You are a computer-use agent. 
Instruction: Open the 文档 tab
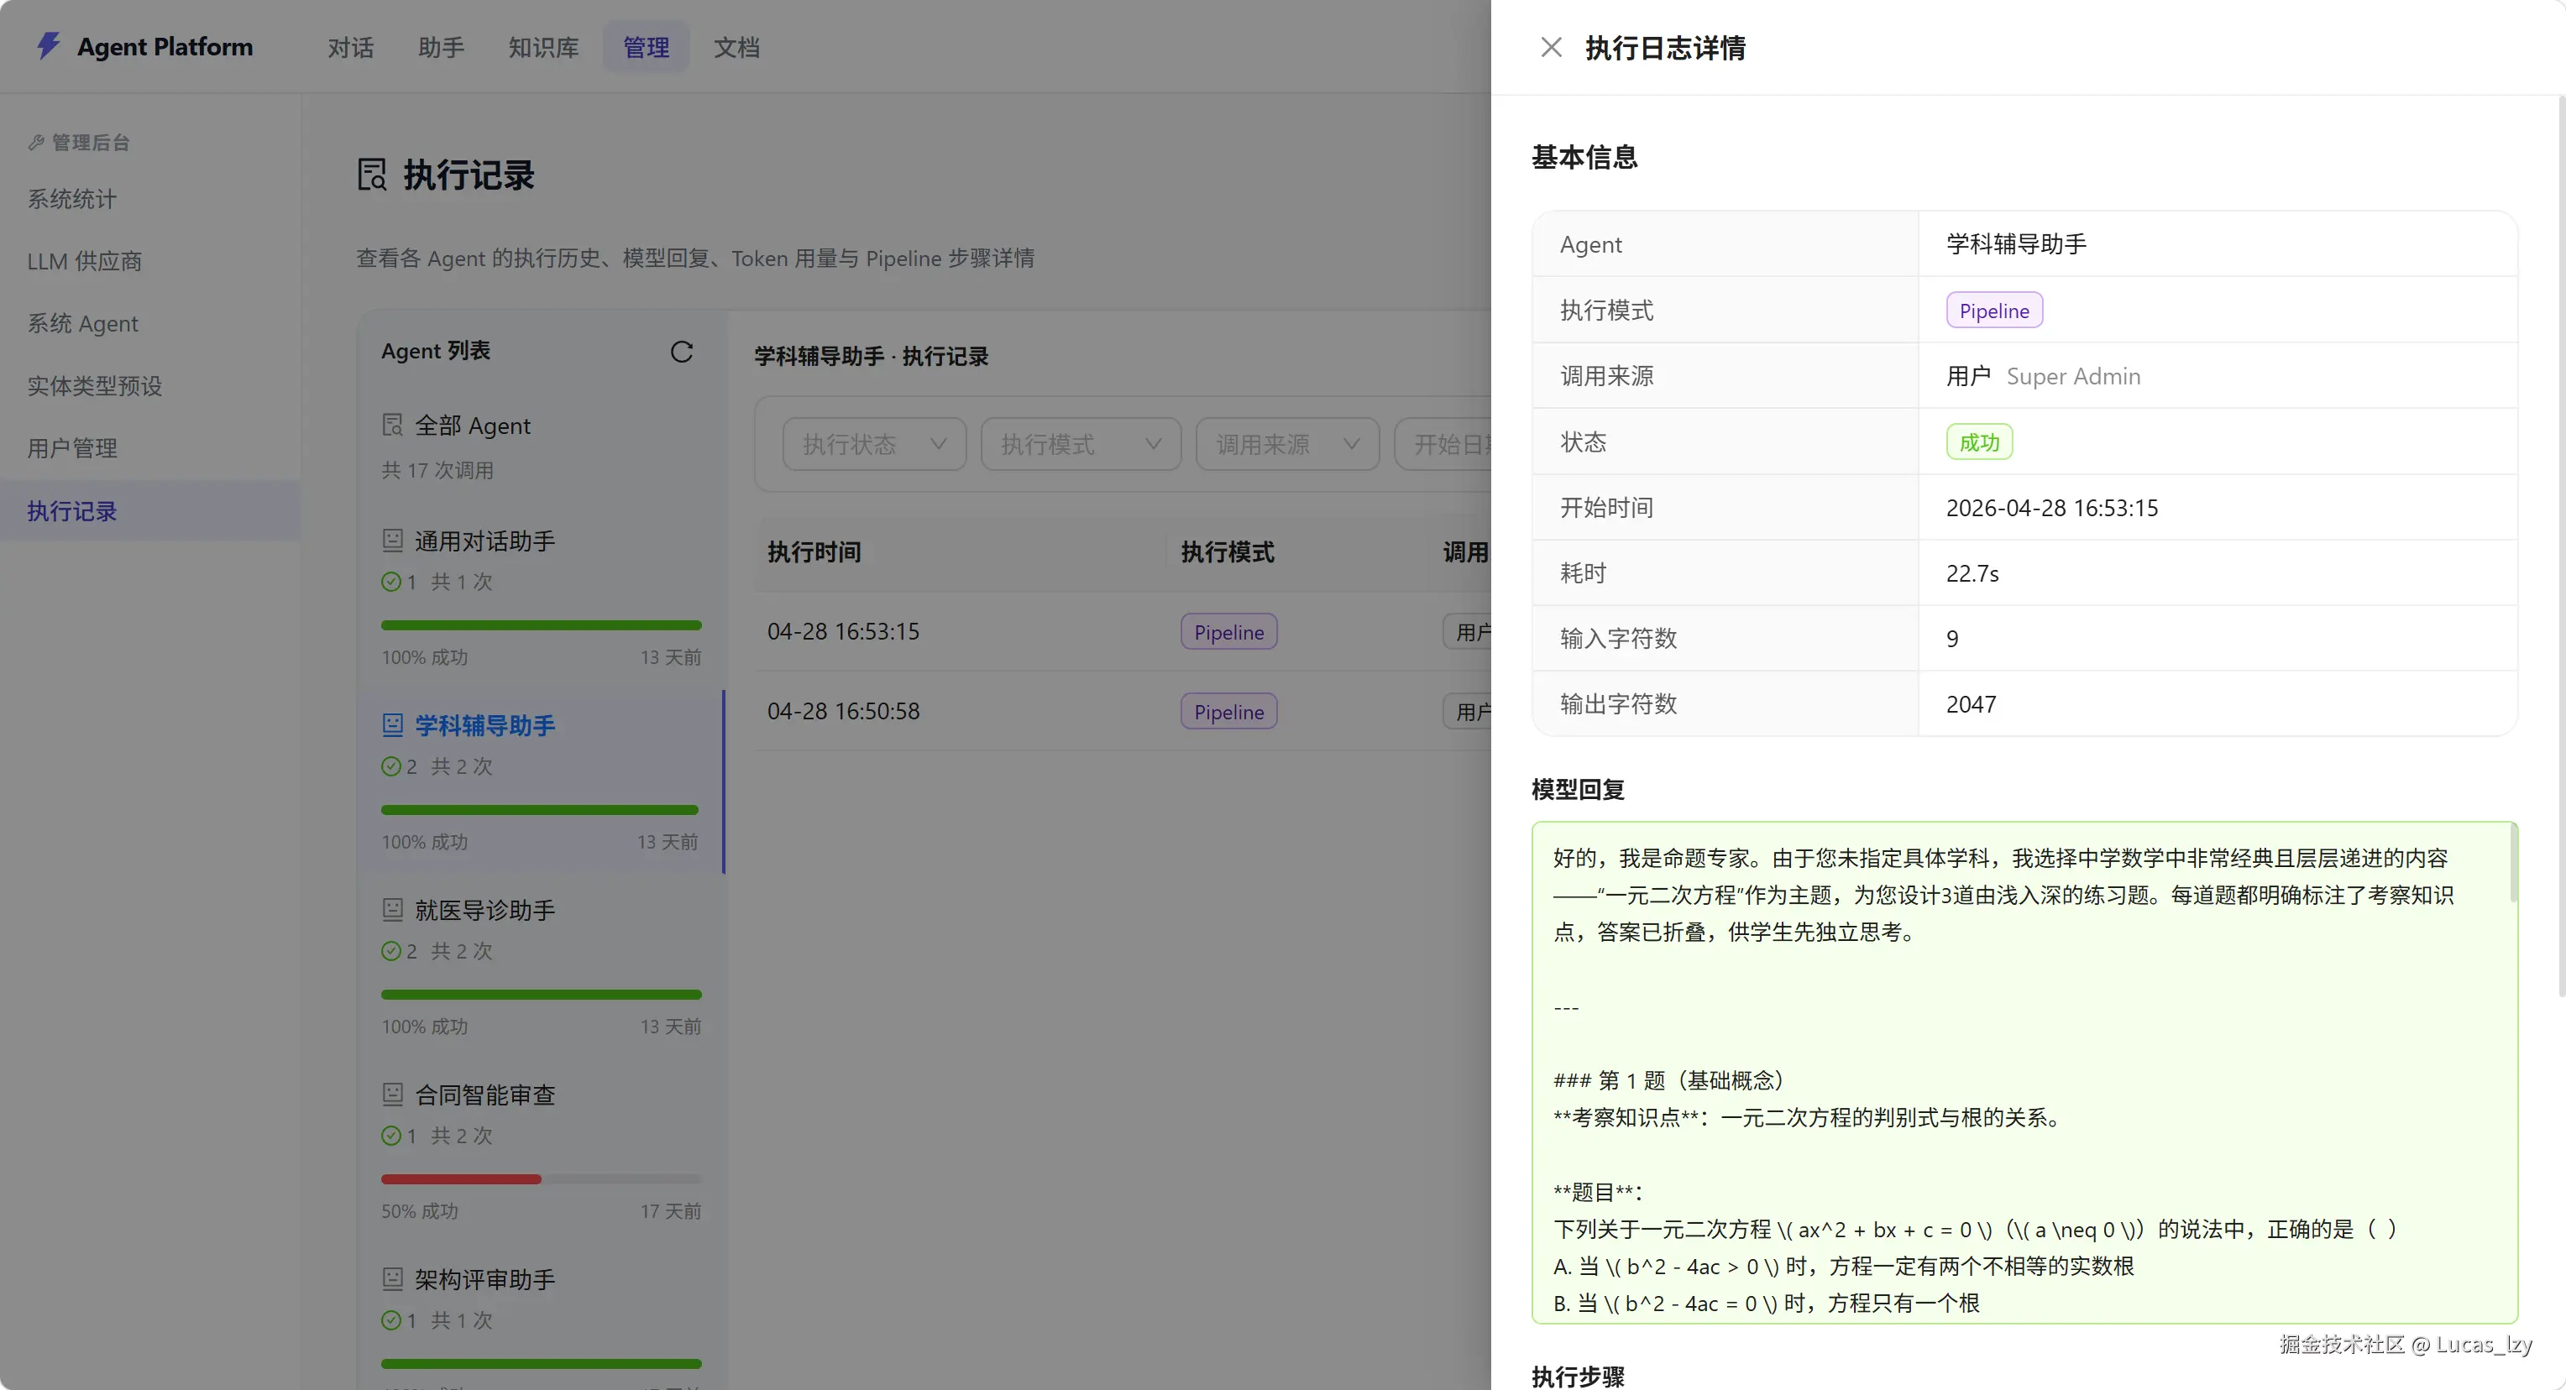(x=737, y=47)
